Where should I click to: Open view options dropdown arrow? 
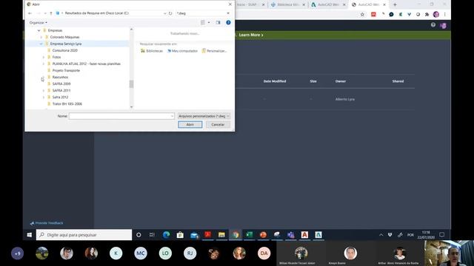click(x=209, y=23)
